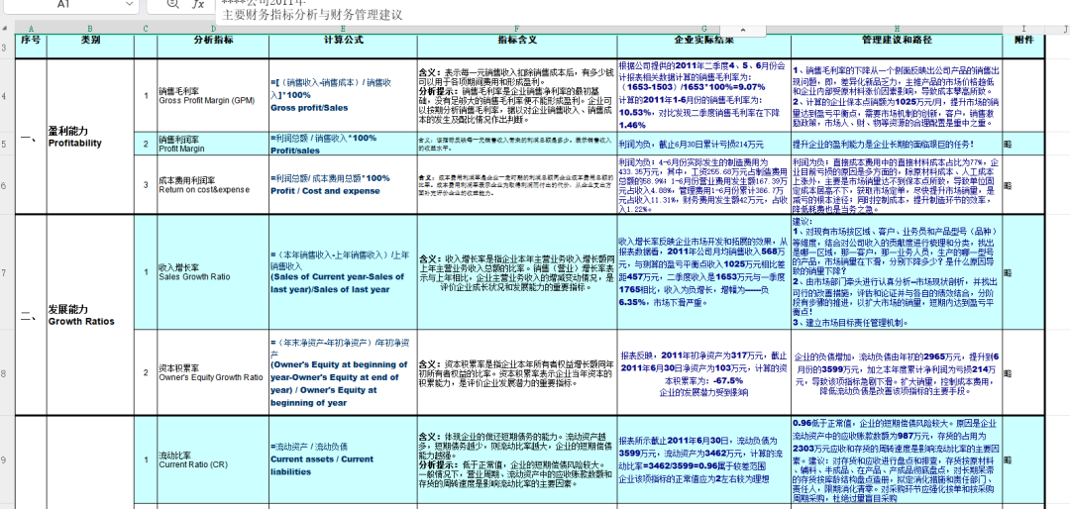
Task: Select cell reading 利润为负，截止6月30日累计亏损214万元
Action: (703, 144)
